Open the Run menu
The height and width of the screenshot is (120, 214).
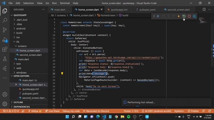pos(54,3)
